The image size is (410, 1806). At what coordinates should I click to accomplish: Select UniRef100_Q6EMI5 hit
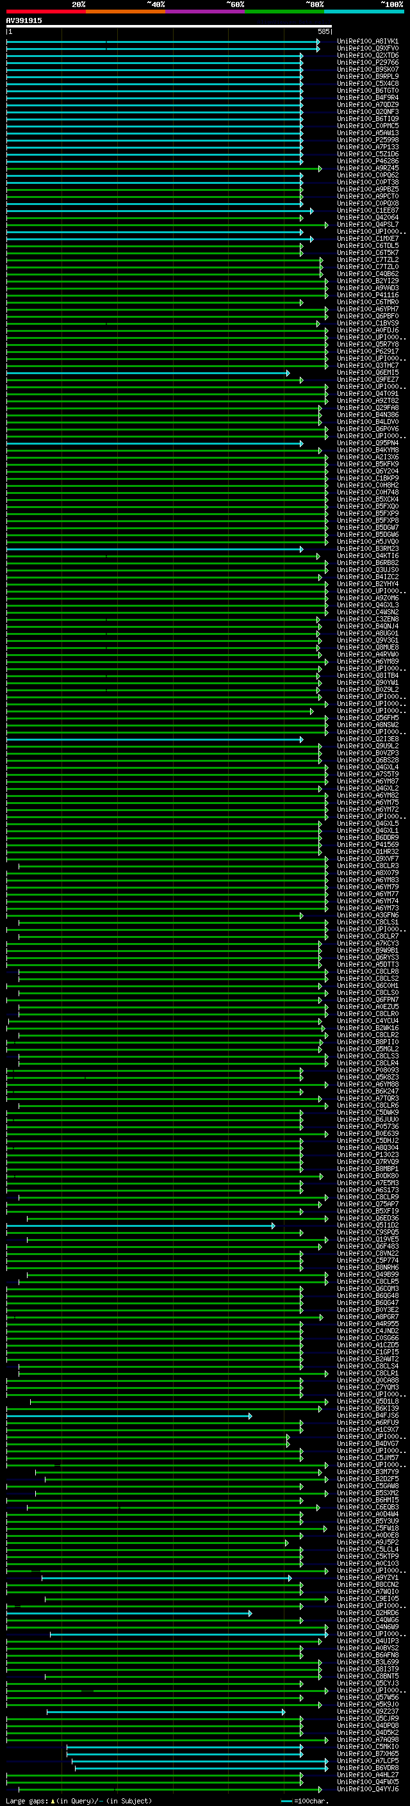367,372
